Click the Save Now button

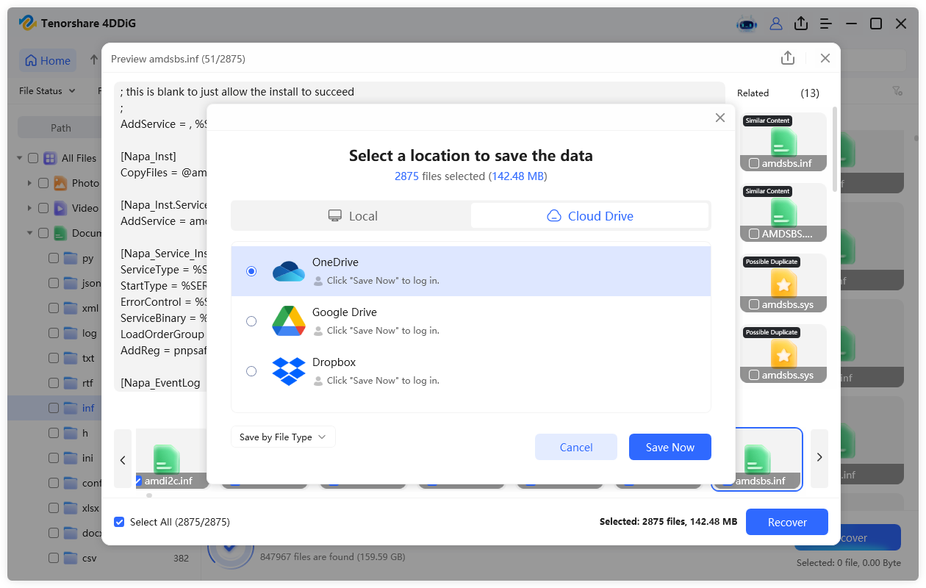point(670,447)
